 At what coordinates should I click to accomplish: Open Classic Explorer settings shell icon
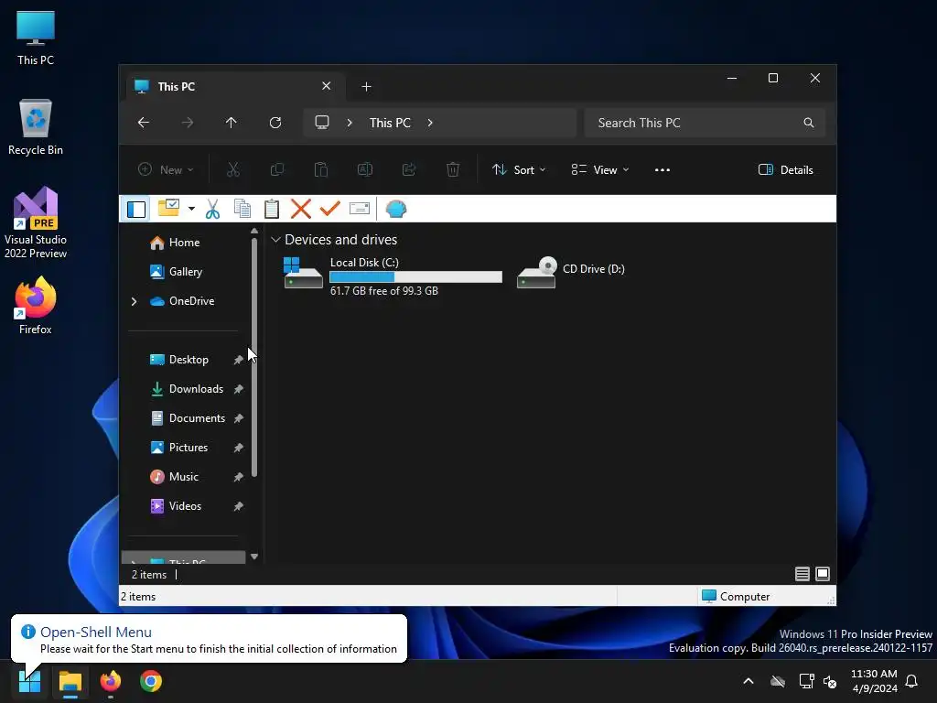pos(395,209)
